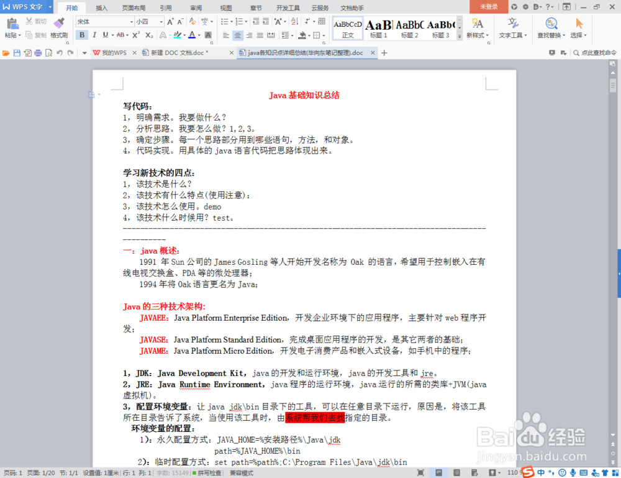Switch to page layout view in status bar

439,472
